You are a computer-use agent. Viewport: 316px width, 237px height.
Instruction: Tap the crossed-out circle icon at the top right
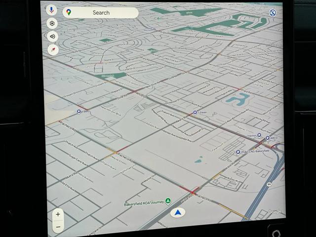coord(273,13)
